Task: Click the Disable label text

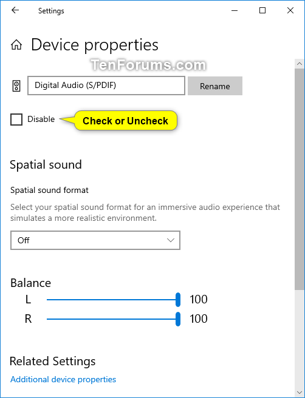Action: click(x=41, y=119)
